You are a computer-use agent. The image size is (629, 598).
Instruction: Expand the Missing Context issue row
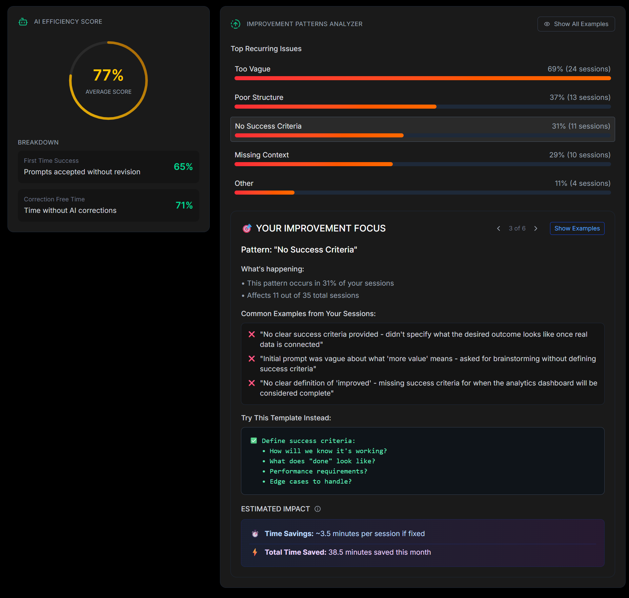pos(422,158)
